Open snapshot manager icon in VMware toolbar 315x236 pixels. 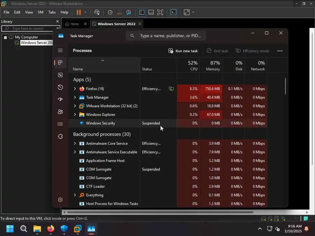pos(129,12)
